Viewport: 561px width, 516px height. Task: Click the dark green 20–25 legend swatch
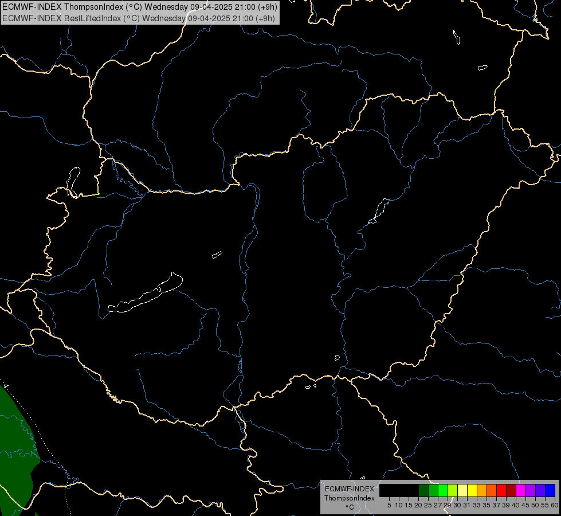coord(423,490)
